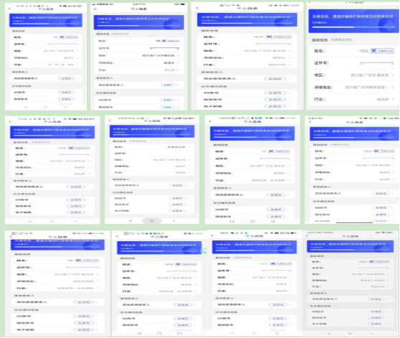Click 去填写 beside 电子邮箱 in bottom-left screenshot
Viewport: 400px width, 338px height.
pos(84,329)
